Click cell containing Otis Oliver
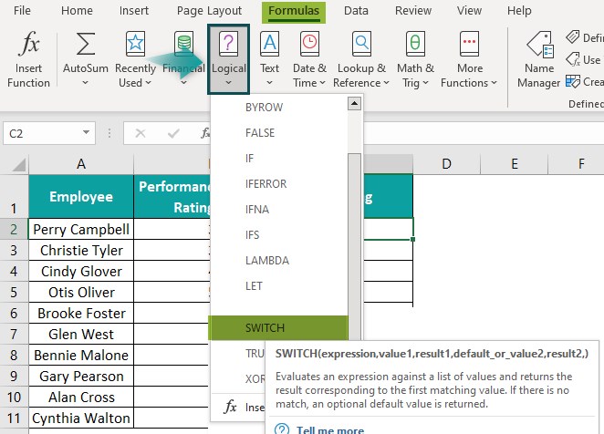Image resolution: width=604 pixels, height=434 pixels. pyautogui.click(x=81, y=292)
